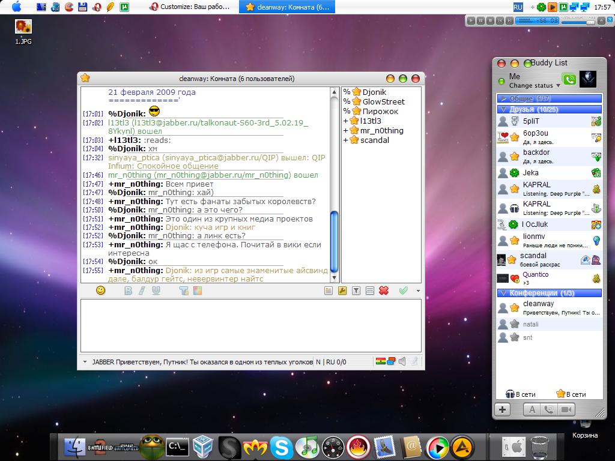Click the wrench settings icon in chat toolbar

point(342,291)
